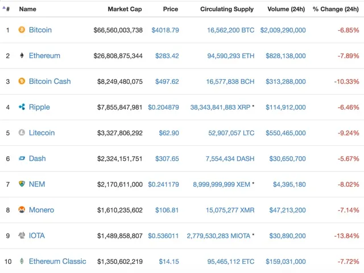
Task: Click supply 16,577,838 BCH
Action: pyautogui.click(x=230, y=82)
